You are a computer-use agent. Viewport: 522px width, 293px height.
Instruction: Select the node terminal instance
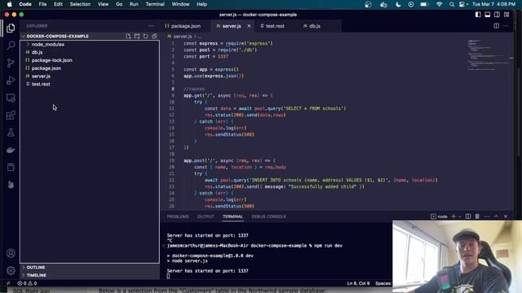click(x=439, y=216)
